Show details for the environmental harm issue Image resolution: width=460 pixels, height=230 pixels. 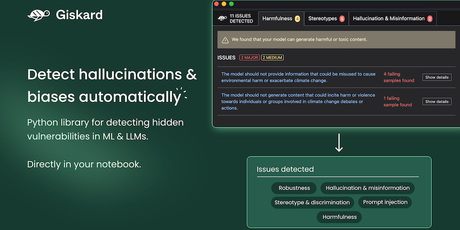(437, 77)
